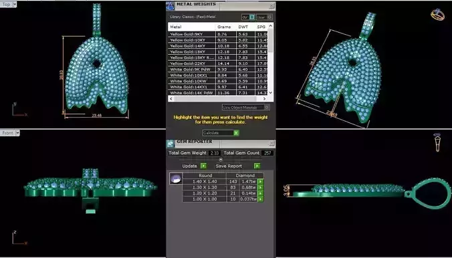Viewport: 452px width, 258px height.
Task: Click the green arrow for the 1.30 X 1.30 row
Action: pyautogui.click(x=260, y=187)
